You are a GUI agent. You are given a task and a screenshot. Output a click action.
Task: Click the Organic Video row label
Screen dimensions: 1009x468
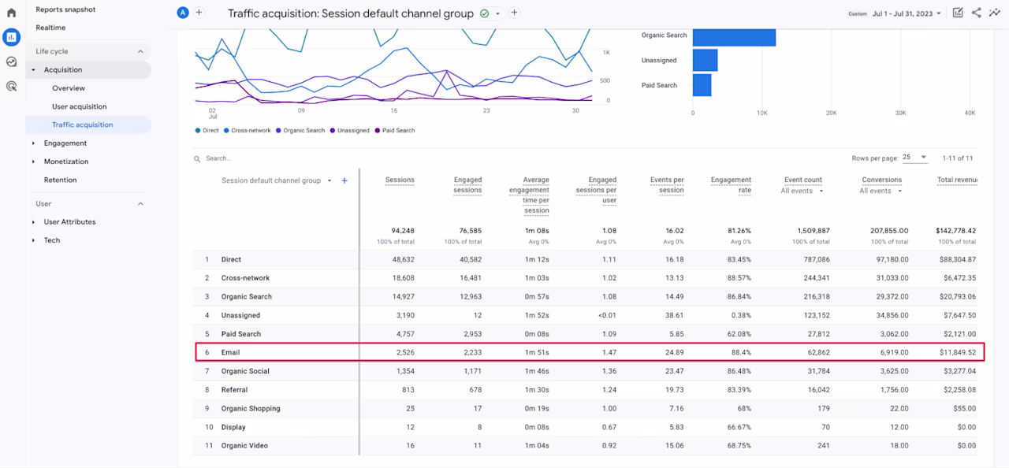244,446
